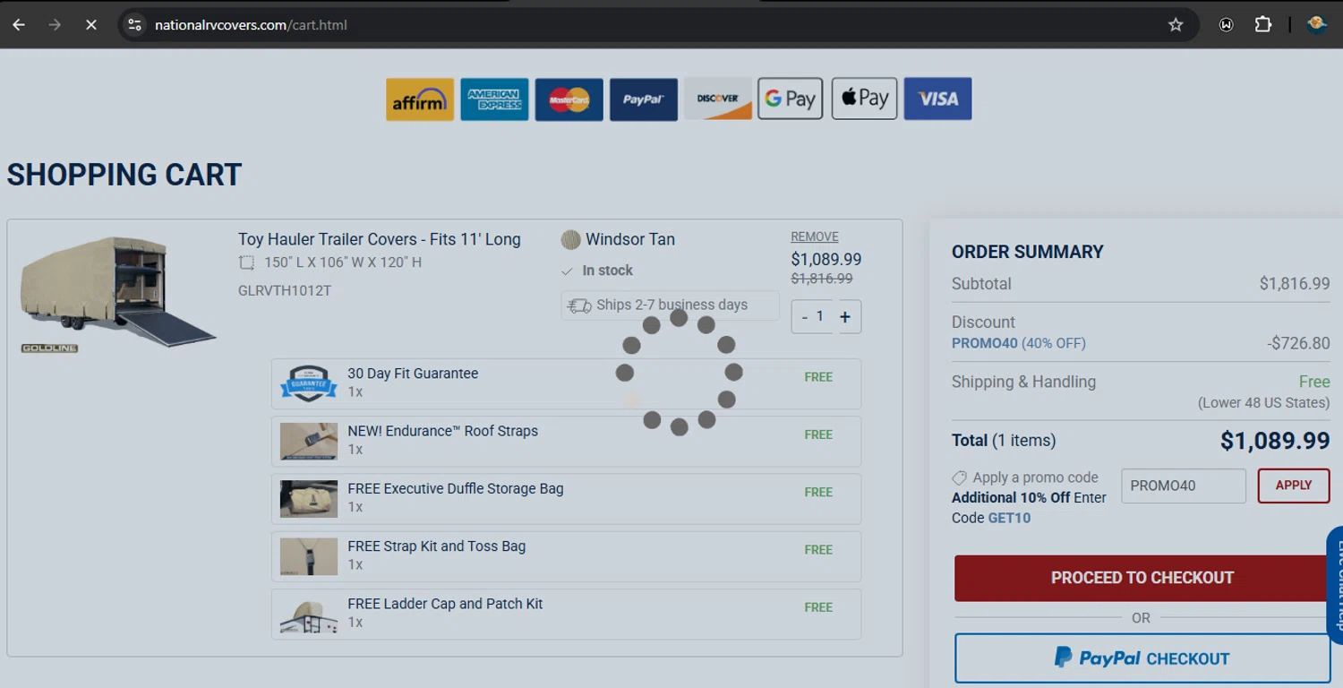
Task: Click the MasterCard payment logo
Action: point(569,99)
